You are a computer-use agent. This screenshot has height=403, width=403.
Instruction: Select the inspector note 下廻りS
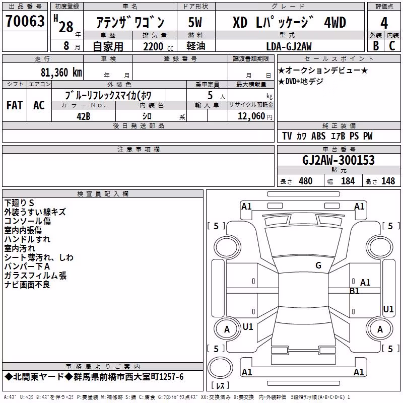click(19, 203)
